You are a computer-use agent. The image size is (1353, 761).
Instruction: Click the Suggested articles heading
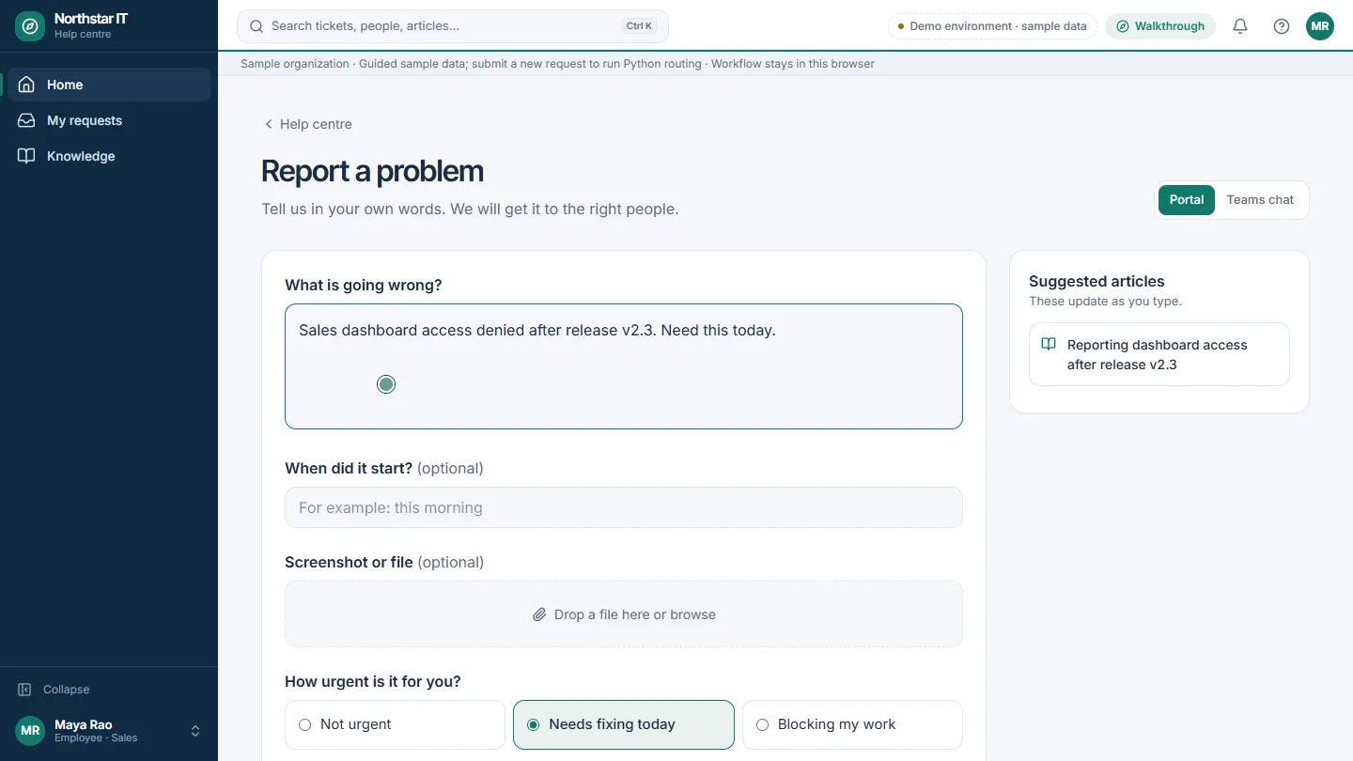click(1096, 281)
